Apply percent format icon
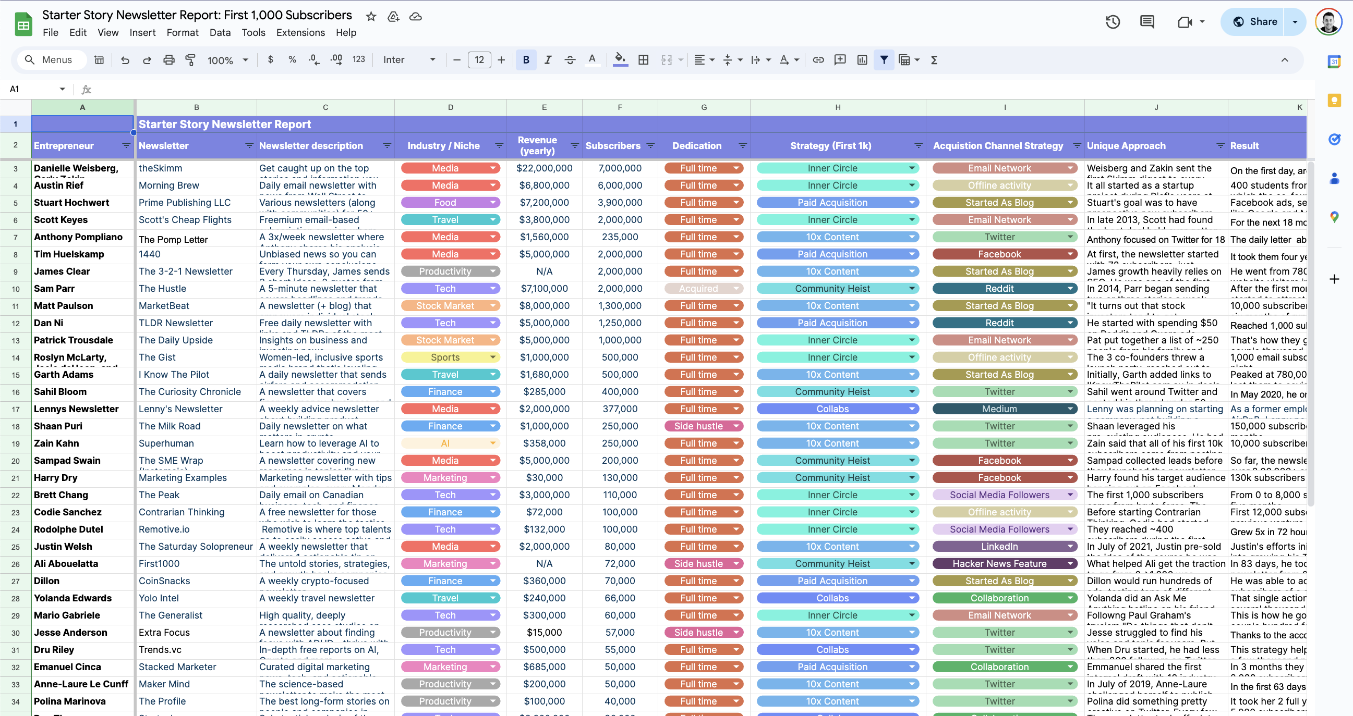Screen dimensions: 1353x716 pos(293,60)
